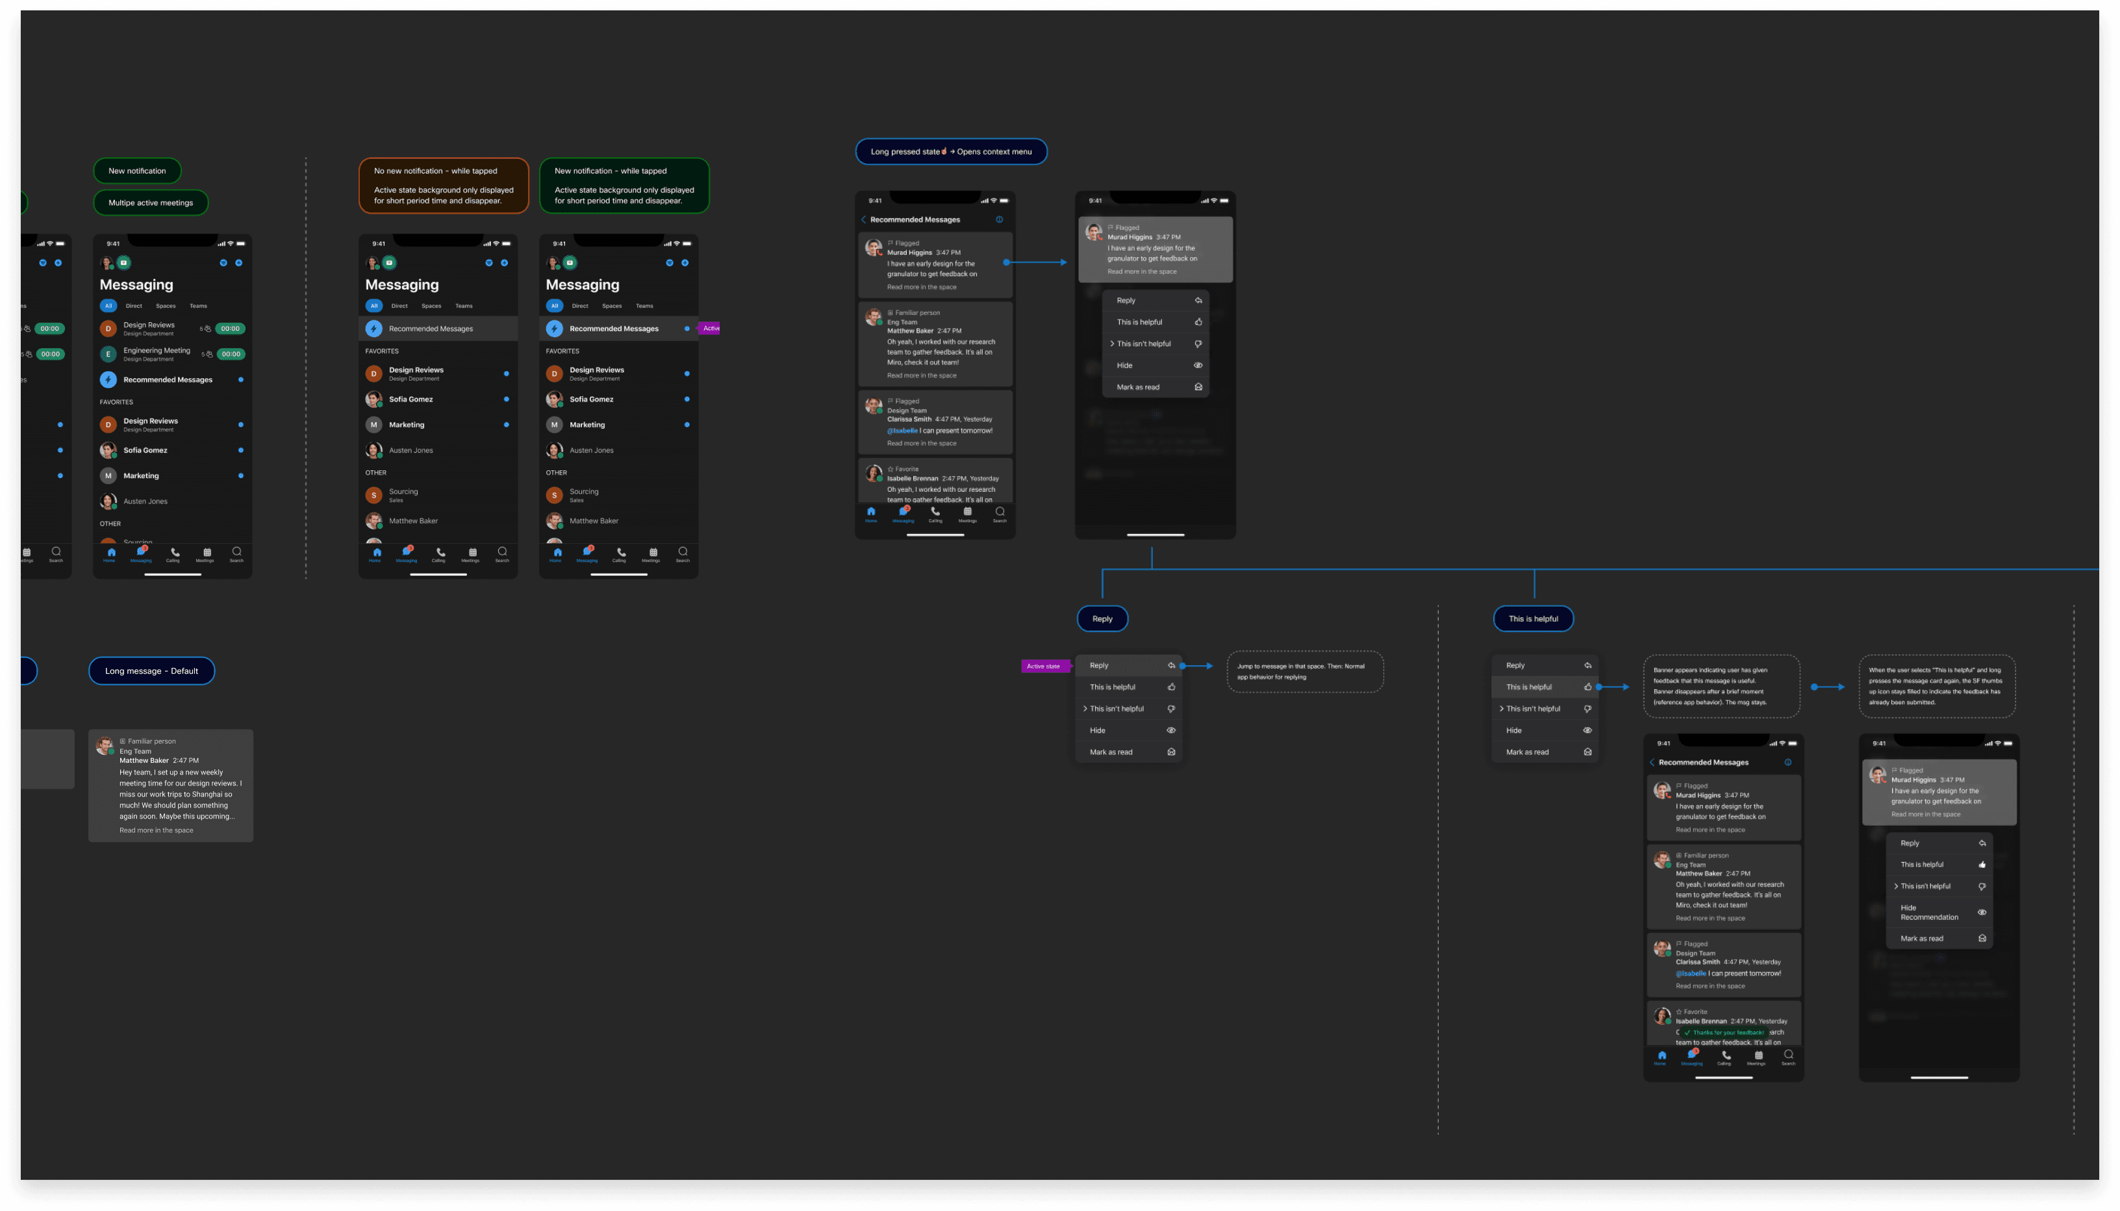Select Teams tab in 'No new notification' phone
This screenshot has width=2120, height=1211.
464,306
